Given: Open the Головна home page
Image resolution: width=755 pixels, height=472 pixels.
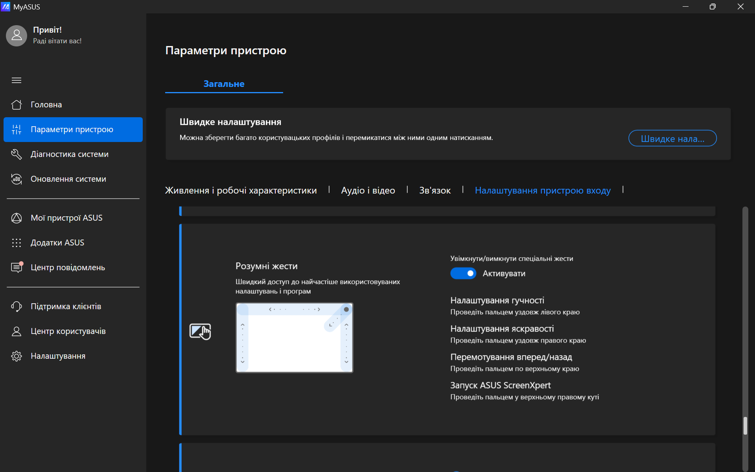Looking at the screenshot, I should coord(46,105).
